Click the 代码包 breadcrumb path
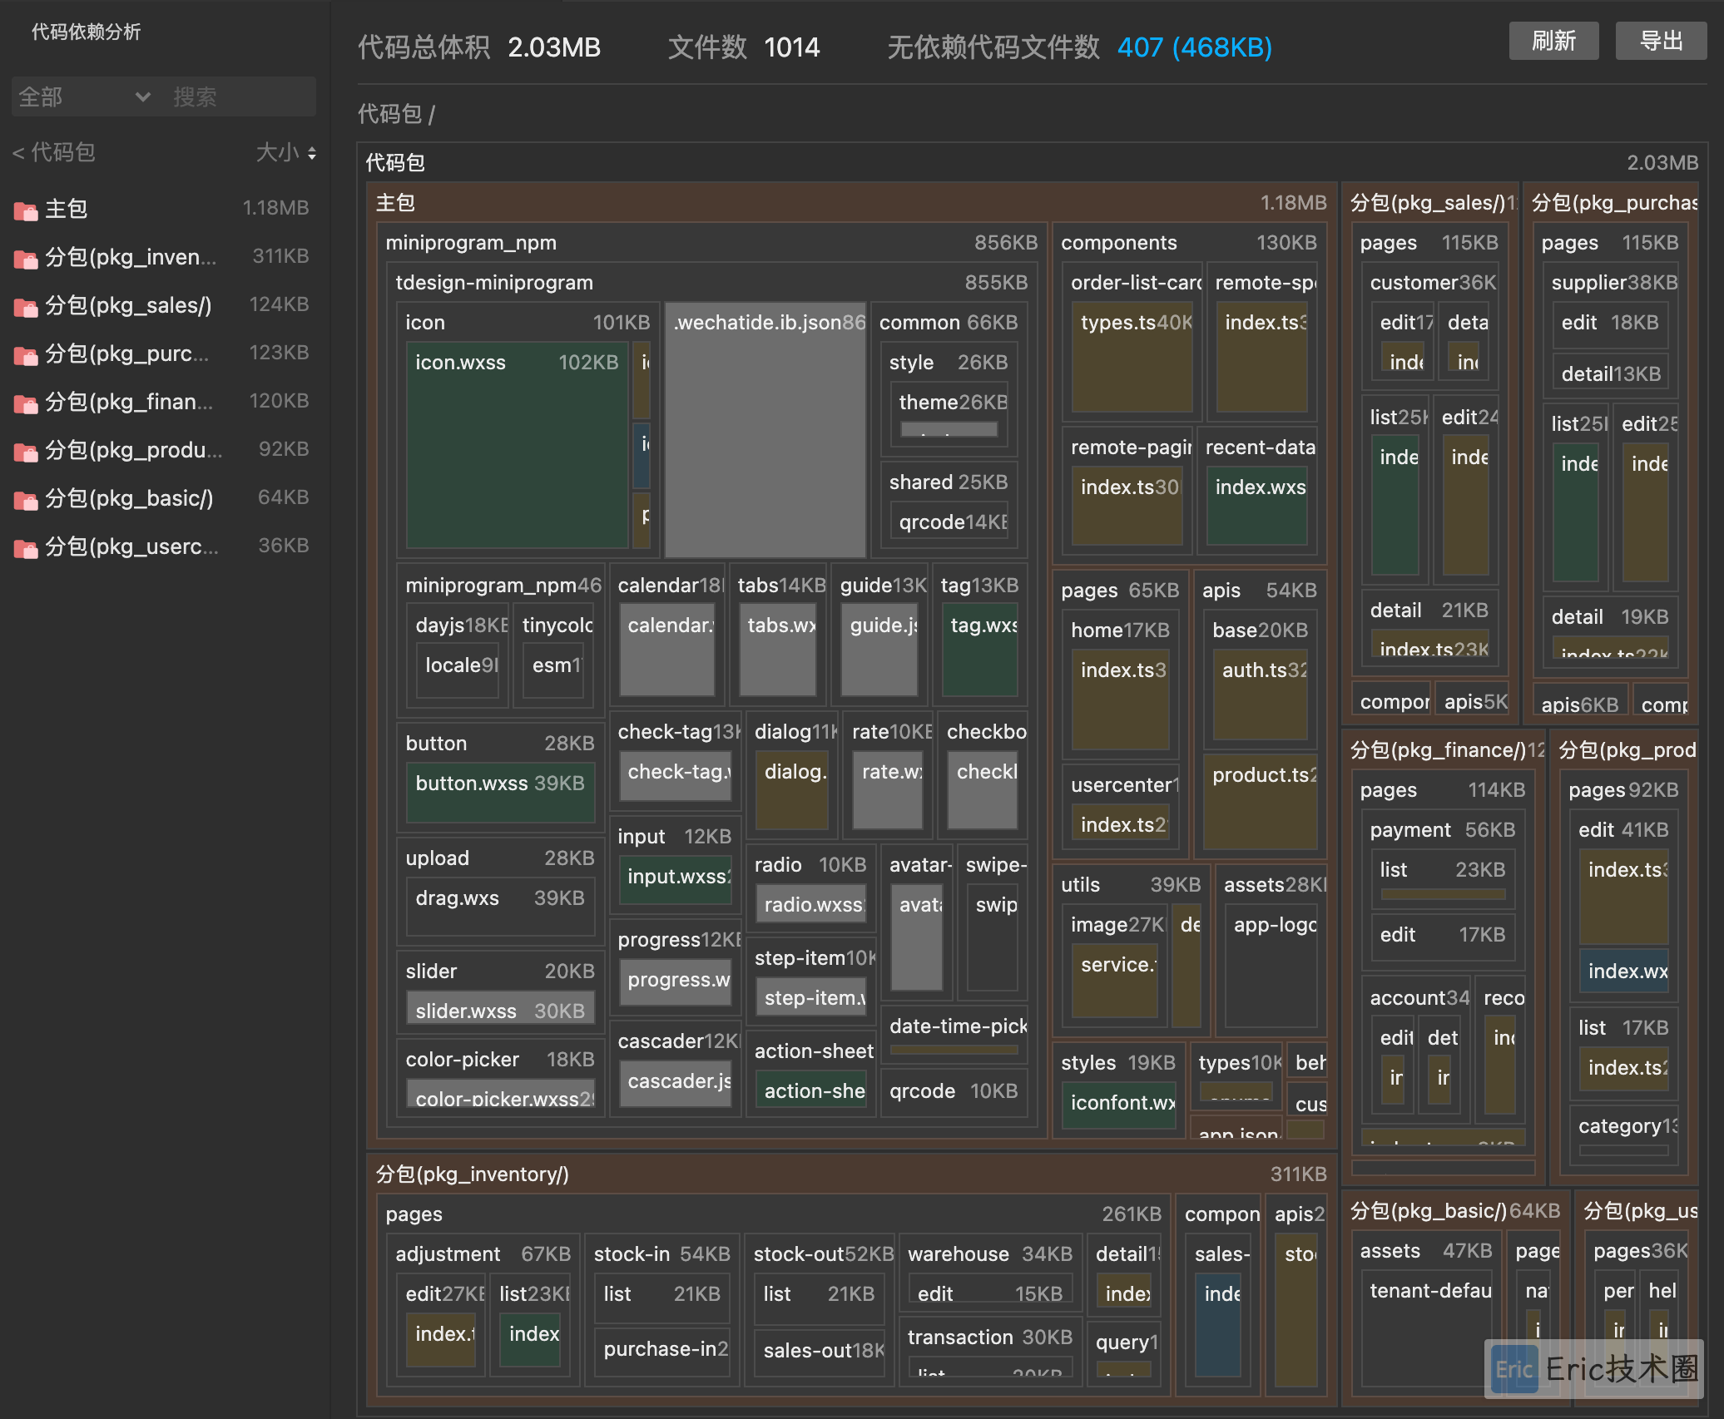Screen dimensions: 1724x1419 (389, 114)
